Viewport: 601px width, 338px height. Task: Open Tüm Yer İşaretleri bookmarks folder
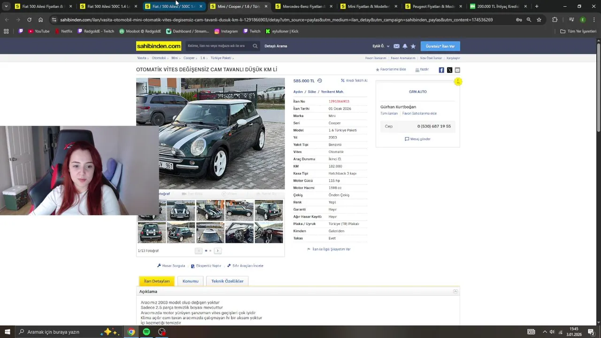(x=578, y=31)
